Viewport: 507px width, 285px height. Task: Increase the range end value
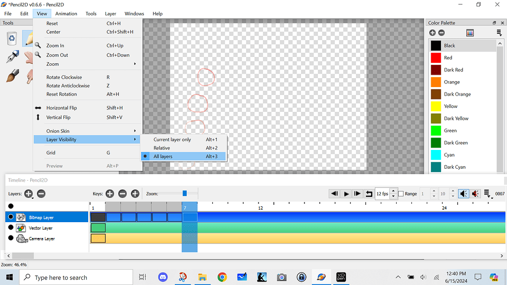(x=453, y=191)
